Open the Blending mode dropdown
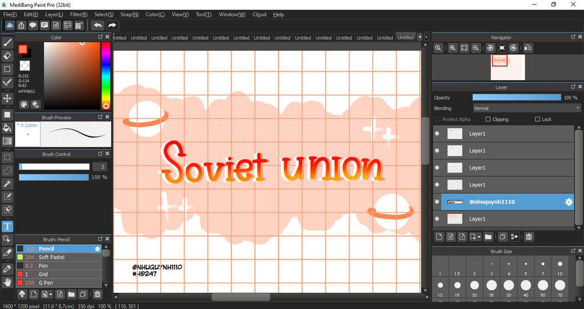The width and height of the screenshot is (584, 309). (526, 108)
